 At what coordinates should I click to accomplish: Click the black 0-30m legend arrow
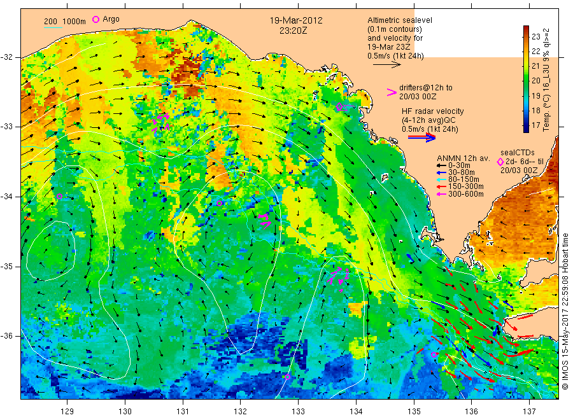coord(441,165)
